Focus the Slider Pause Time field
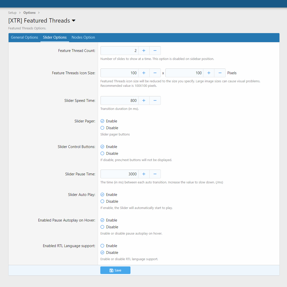Image resolution: width=287 pixels, height=287 pixels. (119, 174)
